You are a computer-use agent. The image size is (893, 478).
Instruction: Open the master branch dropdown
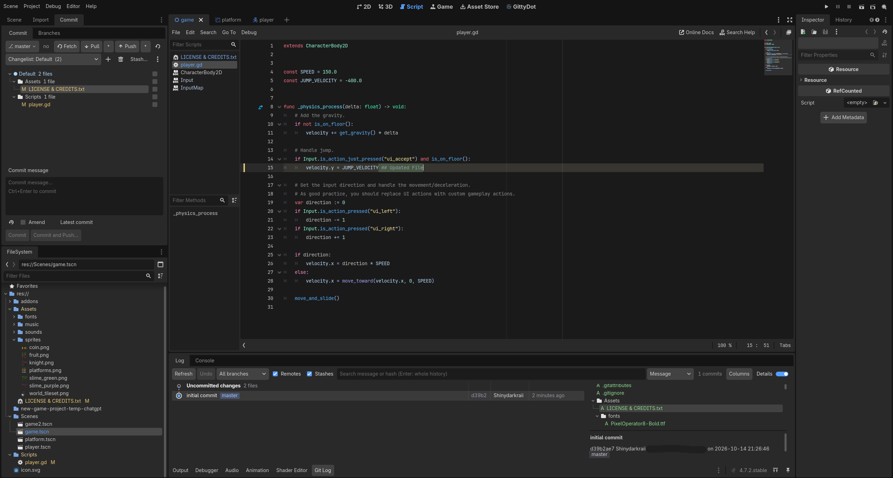[22, 46]
